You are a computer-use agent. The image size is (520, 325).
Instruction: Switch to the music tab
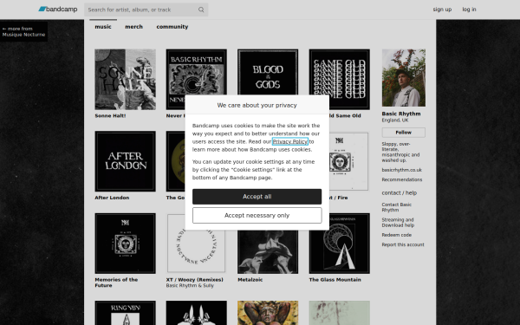pyautogui.click(x=103, y=27)
